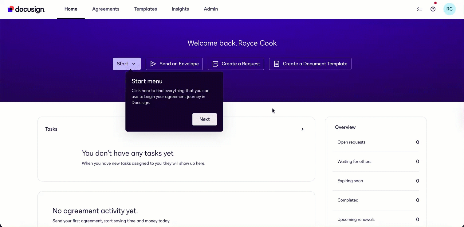
Task: Expand the Start dropdown menu
Action: click(x=127, y=64)
